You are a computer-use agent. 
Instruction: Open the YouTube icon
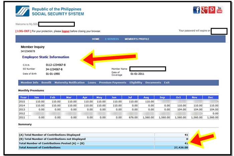click(x=219, y=10)
